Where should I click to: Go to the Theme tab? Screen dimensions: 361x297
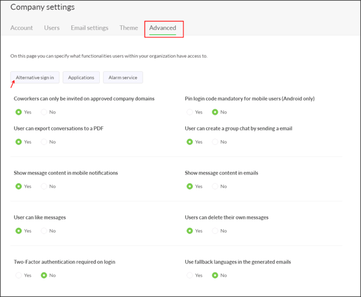click(128, 28)
